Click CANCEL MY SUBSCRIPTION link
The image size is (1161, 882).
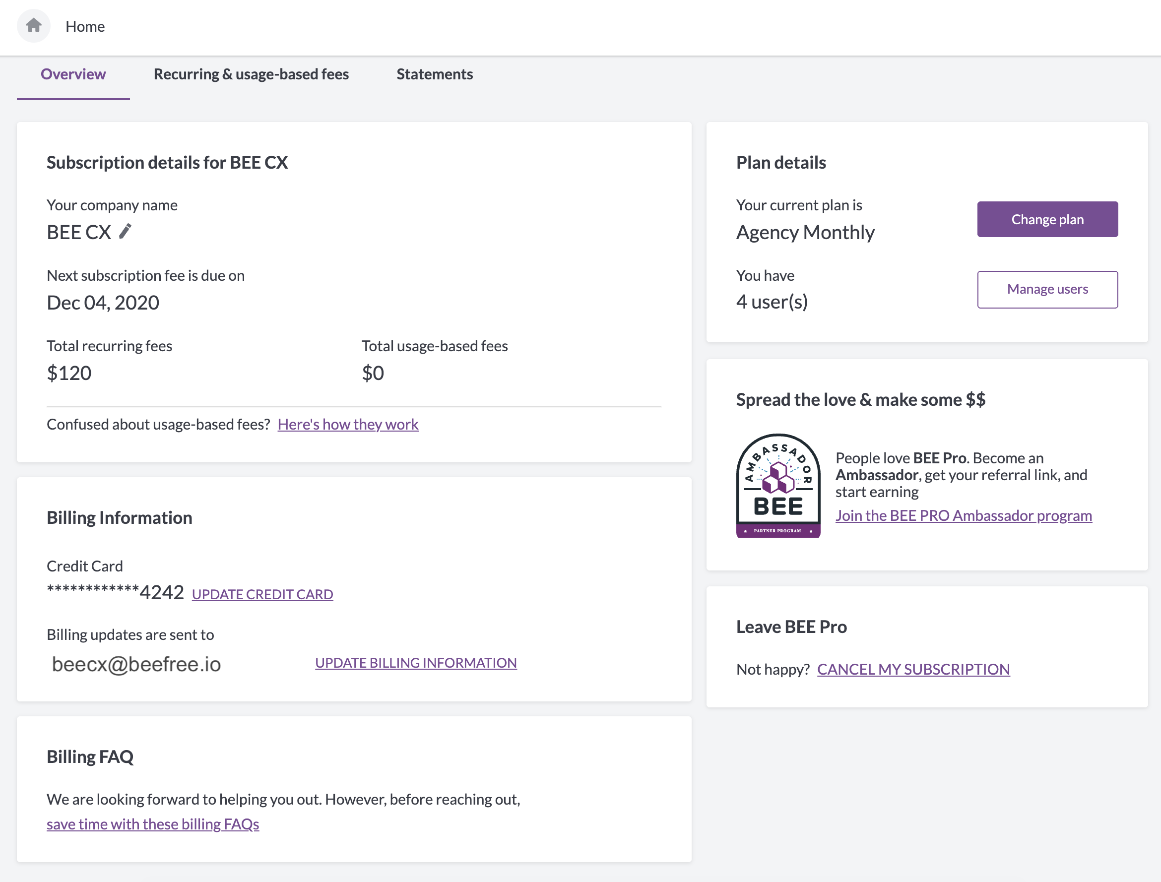[x=913, y=669]
